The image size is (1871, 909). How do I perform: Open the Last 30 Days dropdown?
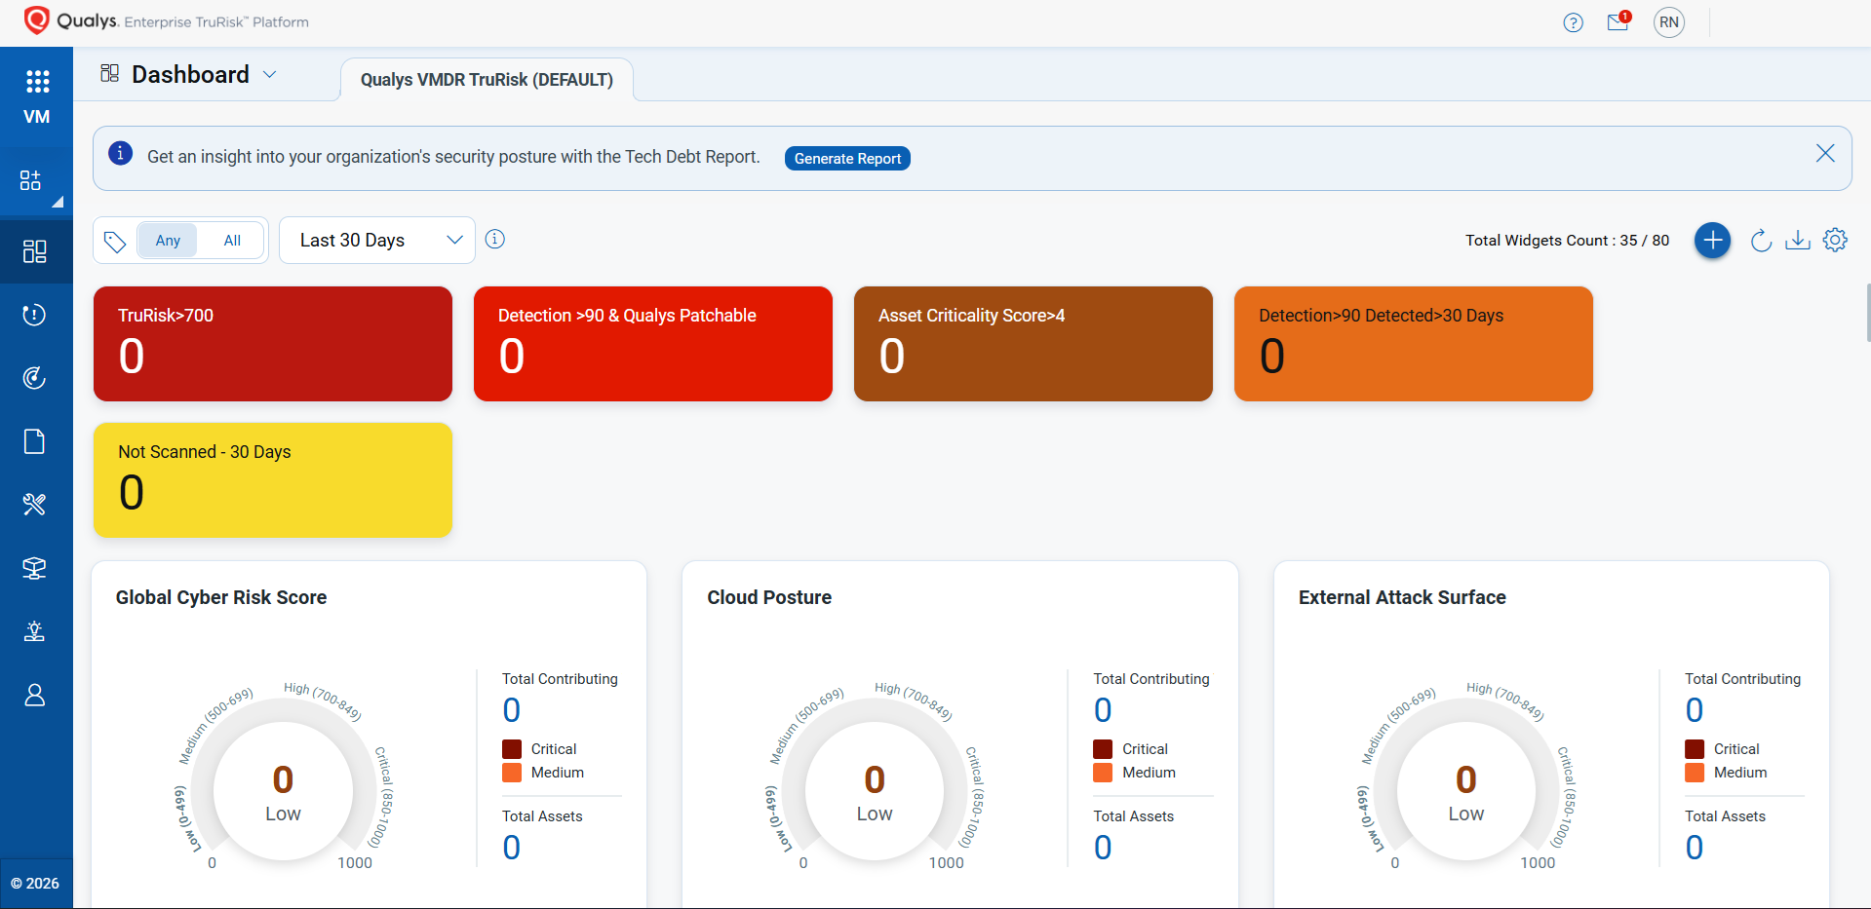pyautogui.click(x=377, y=240)
